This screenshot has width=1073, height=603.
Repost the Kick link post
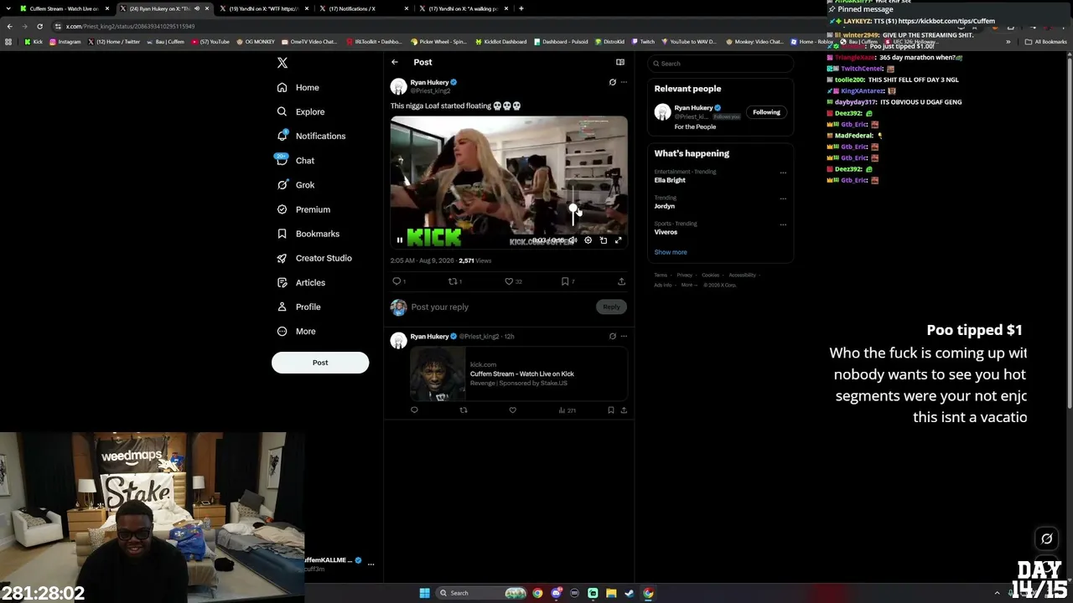point(464,410)
